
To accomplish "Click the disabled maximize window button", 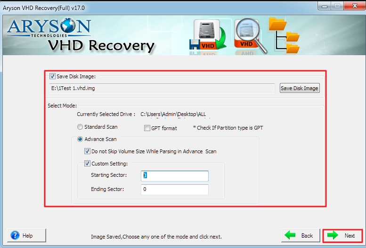I will point(337,6).
